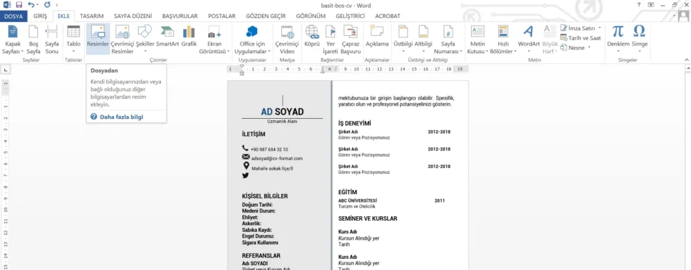Image resolution: width=691 pixels, height=270 pixels.
Task: Undo the last action
Action: coord(31,5)
